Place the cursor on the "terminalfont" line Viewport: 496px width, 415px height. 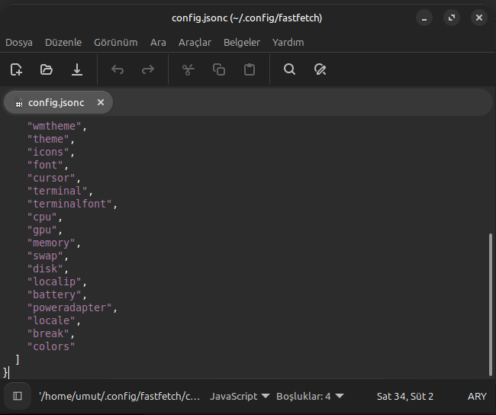[72, 204]
